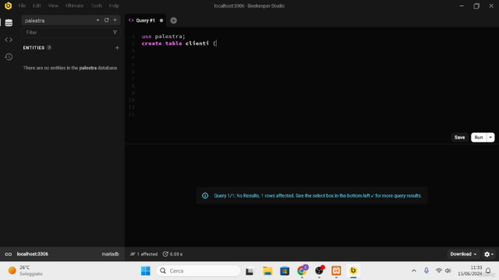This screenshot has height=280, width=499.
Task: Click the 'use palestra;' code line
Action: click(x=163, y=37)
